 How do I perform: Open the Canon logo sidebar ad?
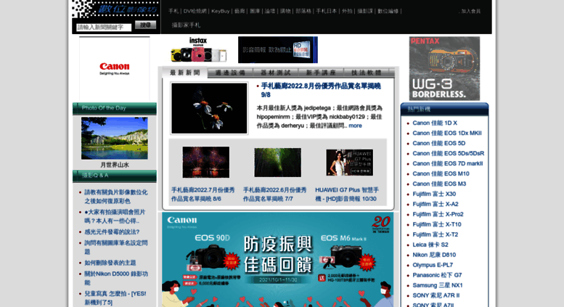pos(115,69)
